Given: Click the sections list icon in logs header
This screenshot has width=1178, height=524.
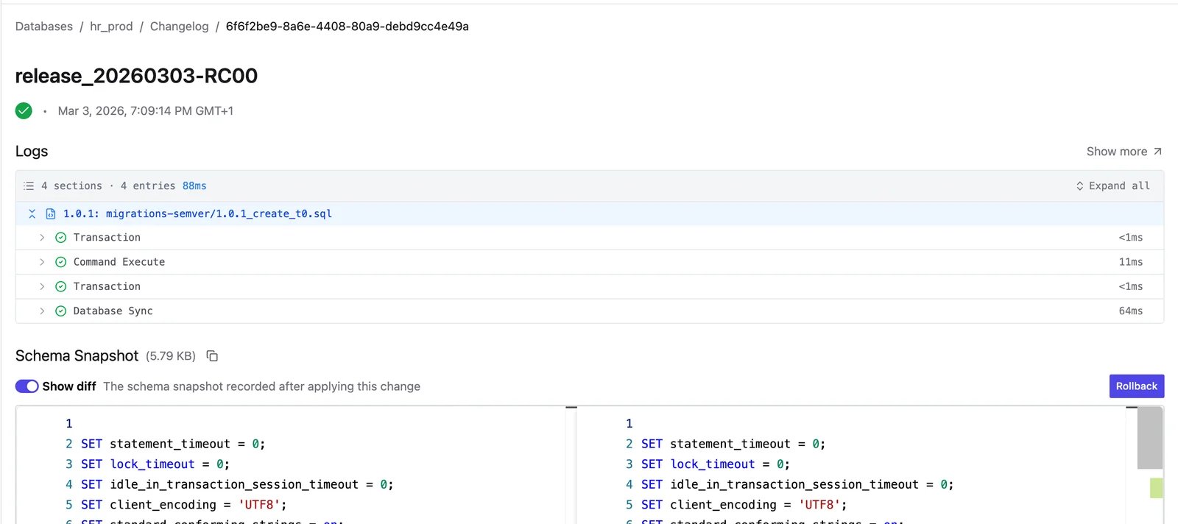Looking at the screenshot, I should tap(29, 186).
